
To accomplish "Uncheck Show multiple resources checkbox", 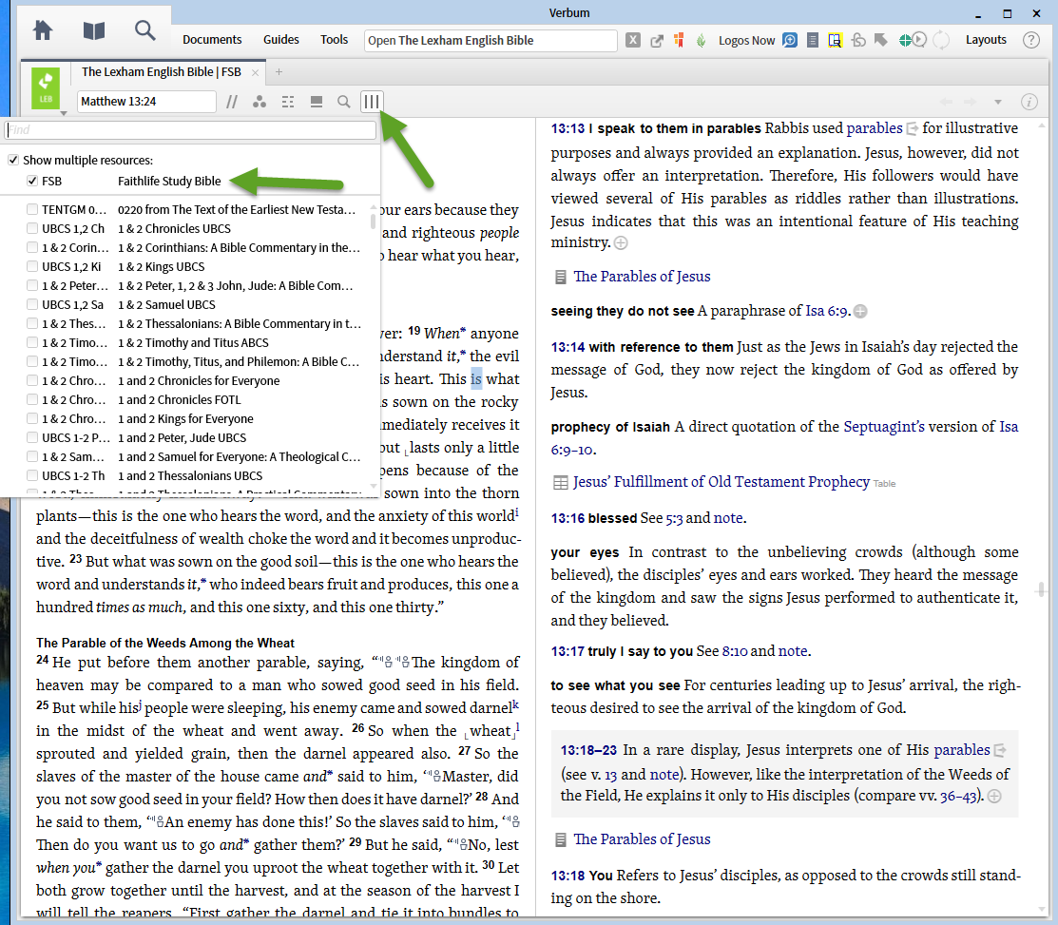I will 12,160.
